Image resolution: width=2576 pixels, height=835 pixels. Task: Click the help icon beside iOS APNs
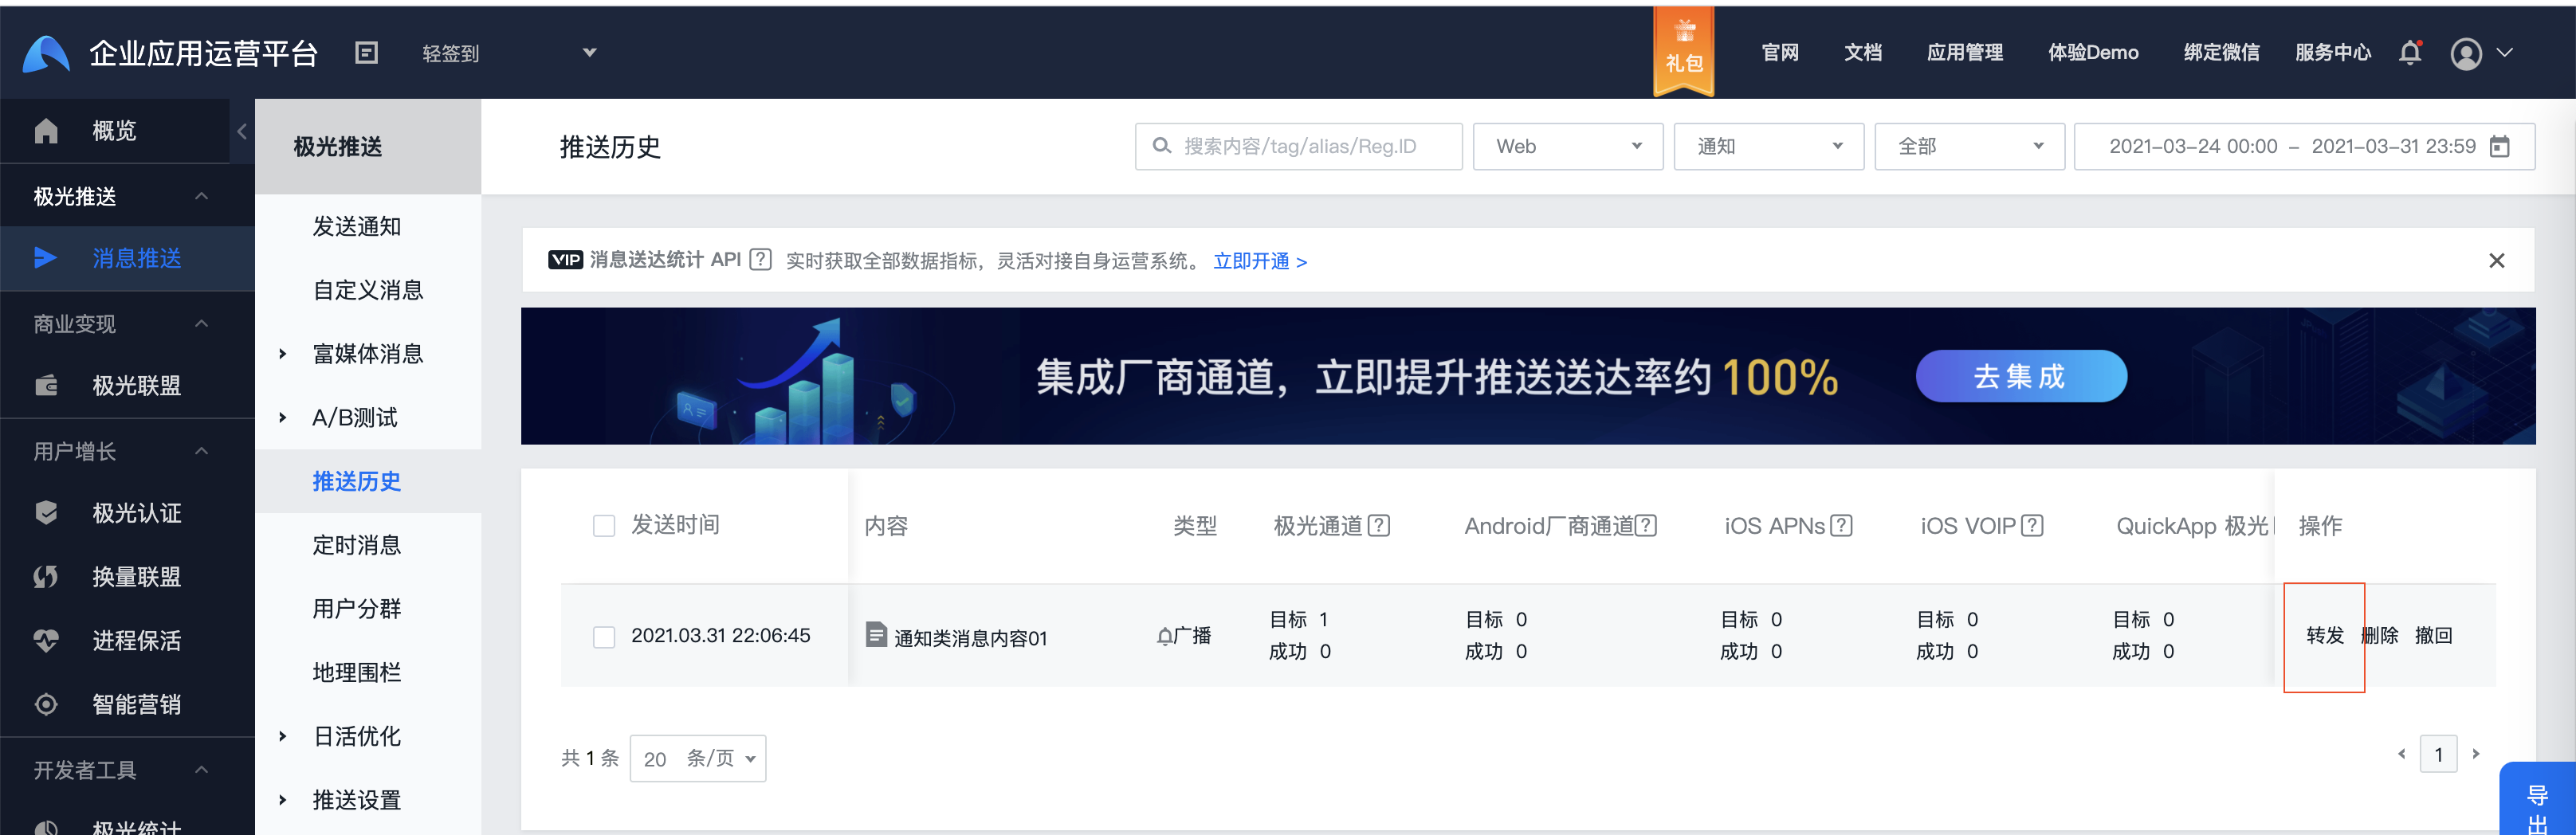tap(1841, 526)
